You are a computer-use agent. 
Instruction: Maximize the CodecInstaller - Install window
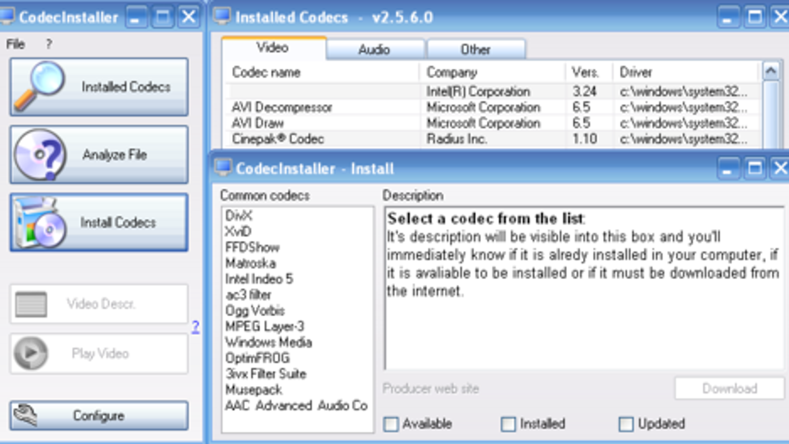pyautogui.click(x=755, y=169)
